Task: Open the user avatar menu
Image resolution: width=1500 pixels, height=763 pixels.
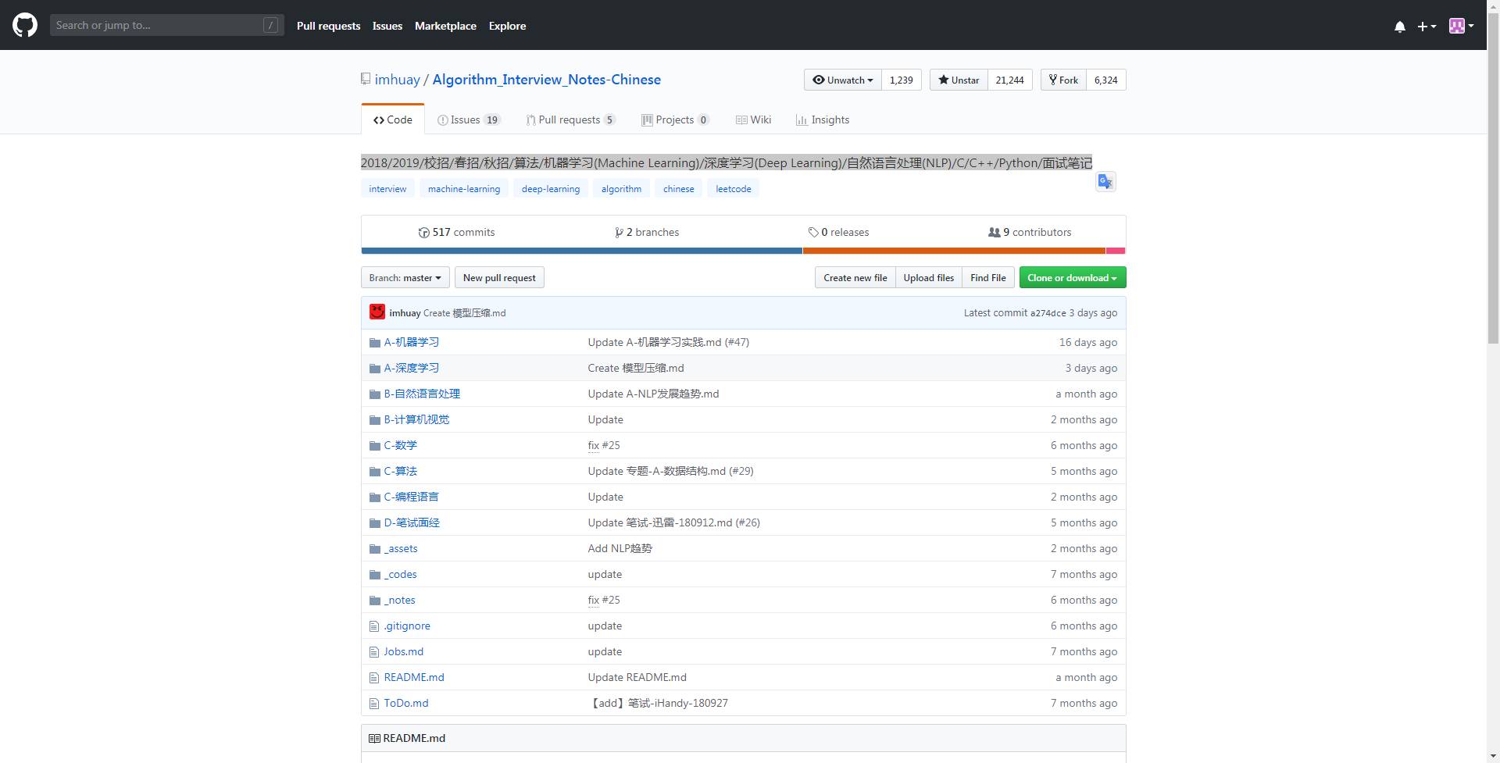Action: click(x=1461, y=26)
